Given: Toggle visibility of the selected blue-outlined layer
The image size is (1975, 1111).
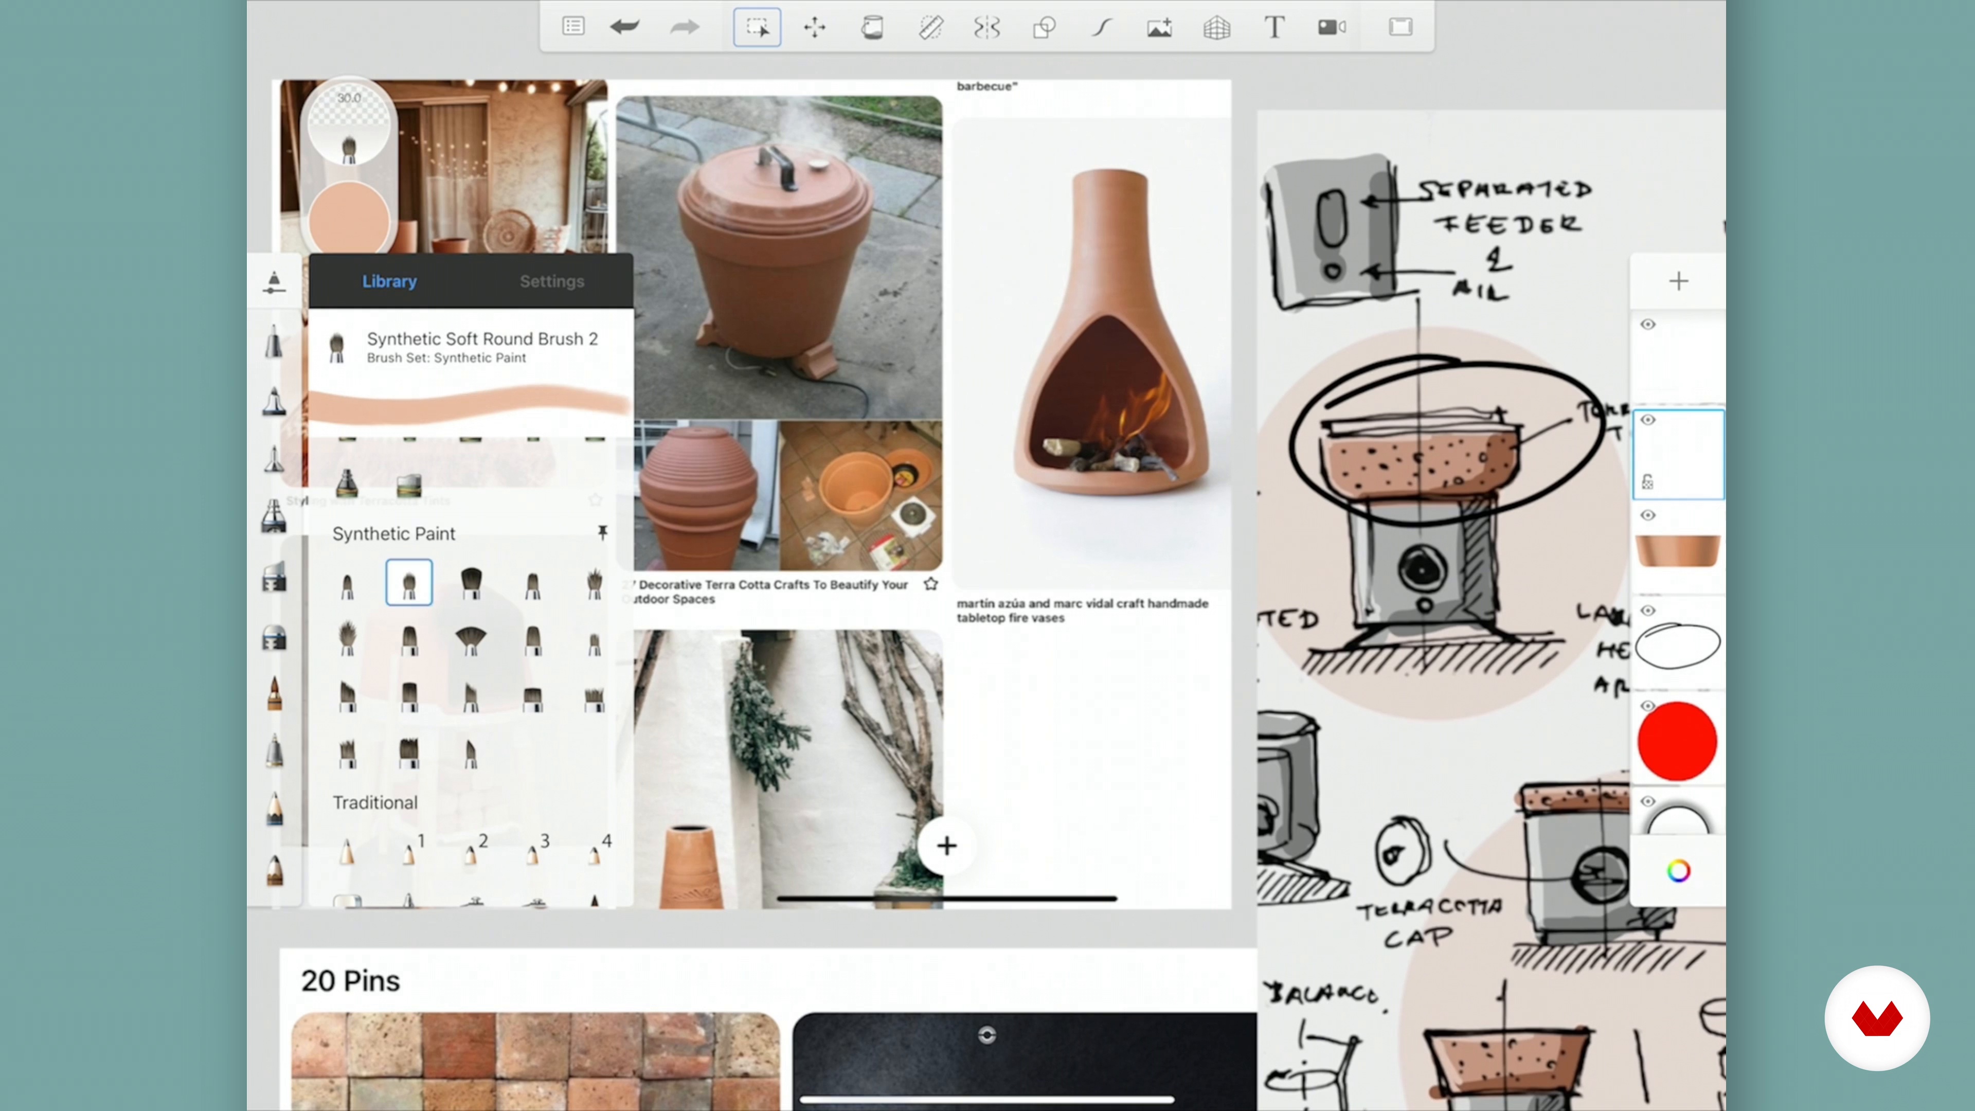Looking at the screenshot, I should tap(1647, 420).
